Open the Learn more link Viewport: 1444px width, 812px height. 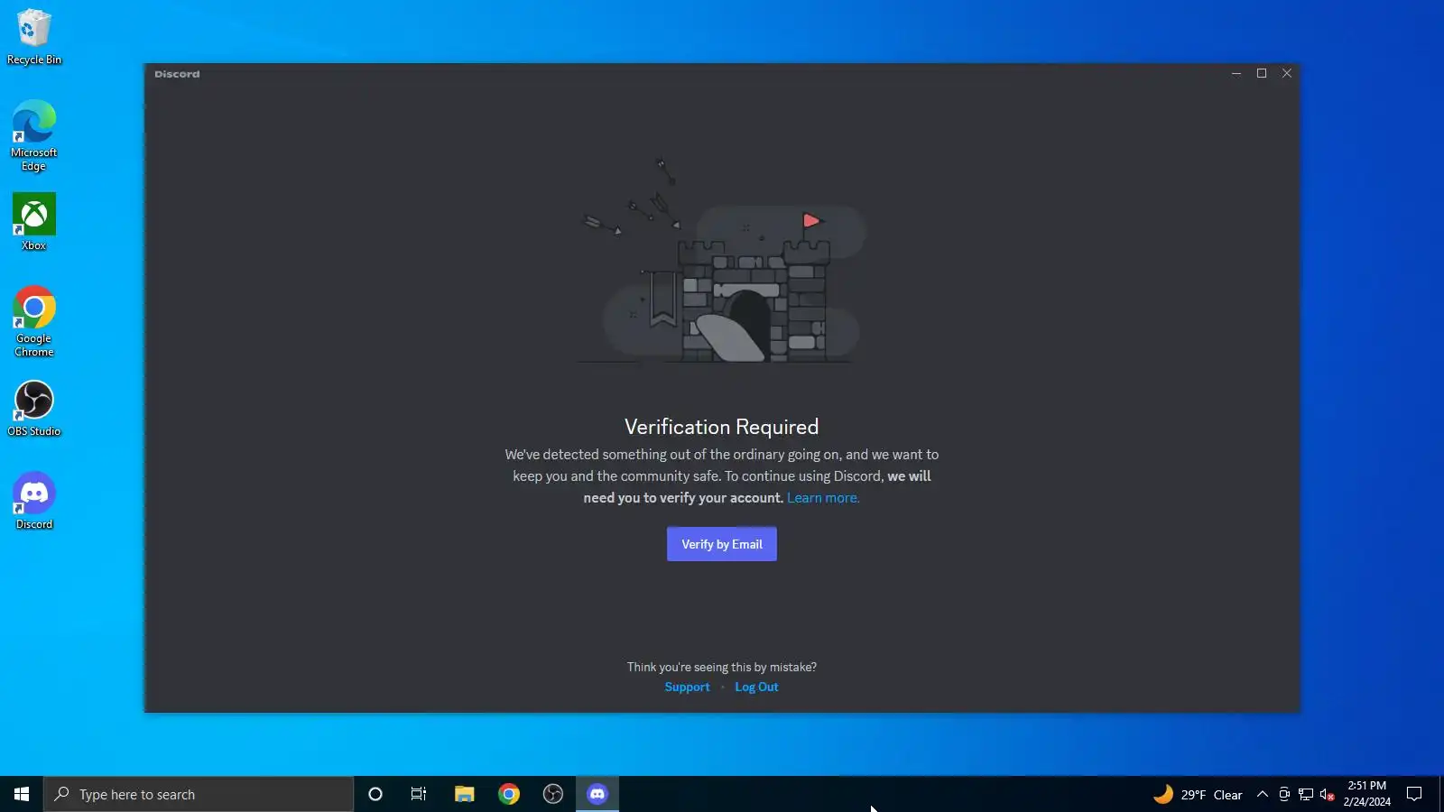point(823,498)
